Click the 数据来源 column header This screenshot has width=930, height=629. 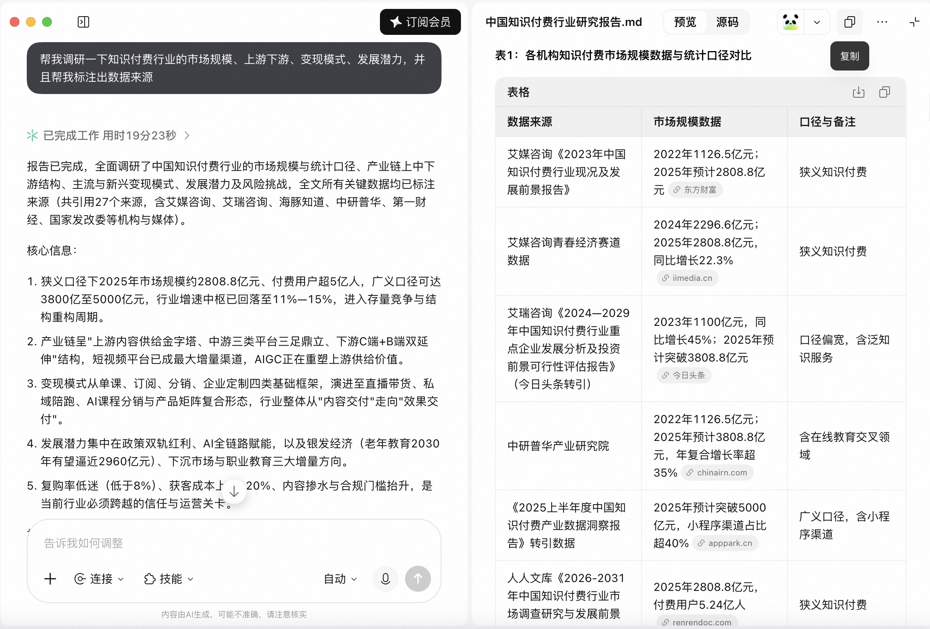point(569,122)
